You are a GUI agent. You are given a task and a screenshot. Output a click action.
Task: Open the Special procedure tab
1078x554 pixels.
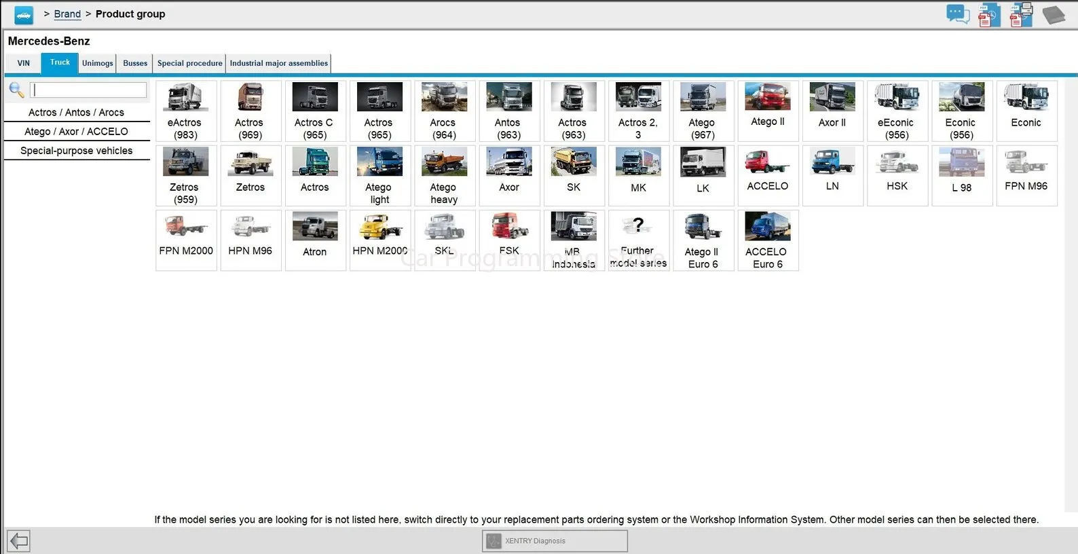tap(190, 63)
